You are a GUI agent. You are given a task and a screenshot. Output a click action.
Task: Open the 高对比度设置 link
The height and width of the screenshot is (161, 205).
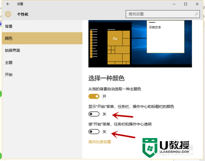pos(100,142)
